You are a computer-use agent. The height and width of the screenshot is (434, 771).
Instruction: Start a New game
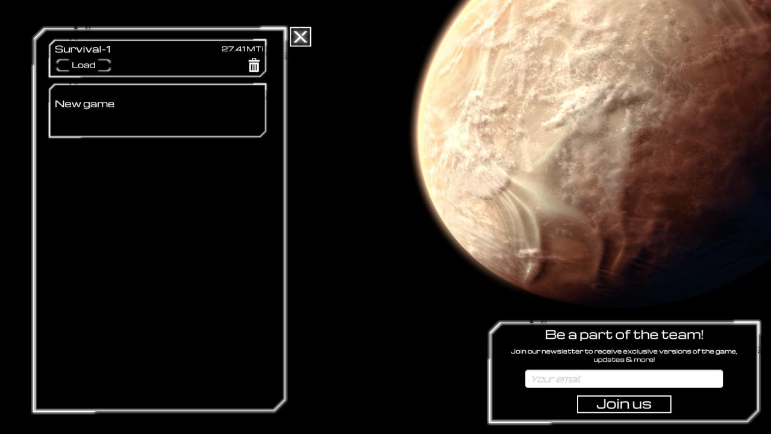pos(84,104)
